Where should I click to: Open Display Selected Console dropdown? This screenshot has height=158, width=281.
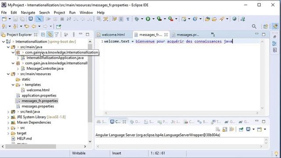tap(253, 129)
